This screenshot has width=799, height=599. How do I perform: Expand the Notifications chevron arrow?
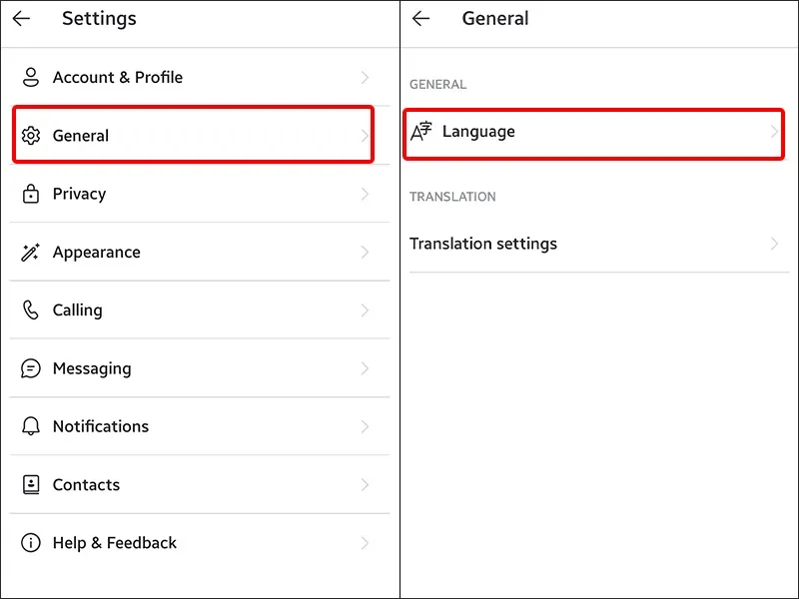click(x=366, y=426)
